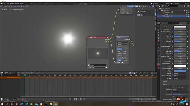Screen dimensions: 190x106
Task: Toggle the Use Nodes checkbox
Action: (22, 6)
